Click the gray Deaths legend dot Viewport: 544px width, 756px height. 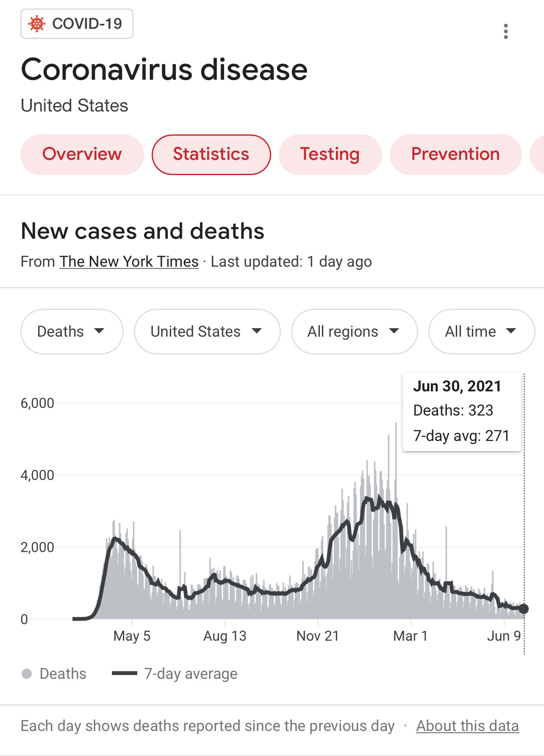point(27,674)
